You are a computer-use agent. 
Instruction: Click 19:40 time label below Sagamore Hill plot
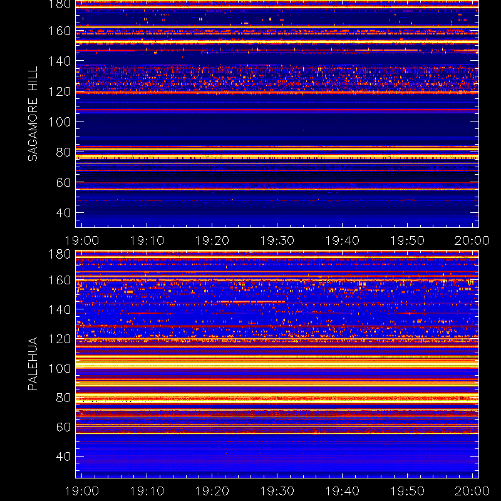coord(342,240)
